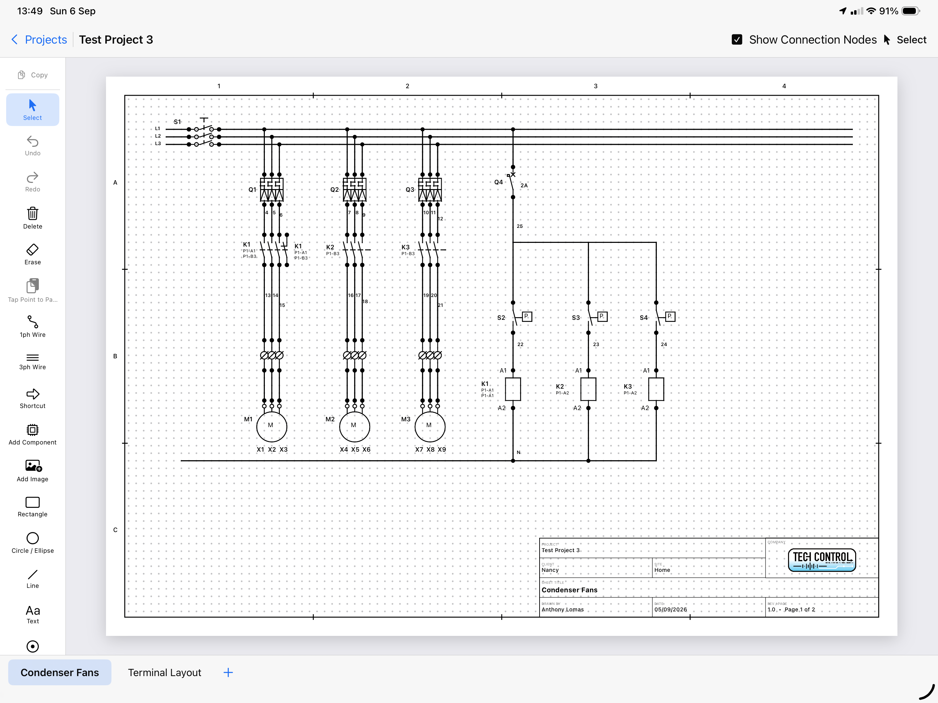The image size is (938, 703).
Task: Undo the last action
Action: click(x=33, y=146)
